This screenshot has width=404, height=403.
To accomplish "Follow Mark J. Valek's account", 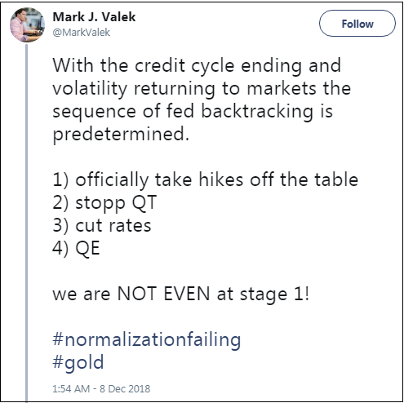I will [357, 24].
